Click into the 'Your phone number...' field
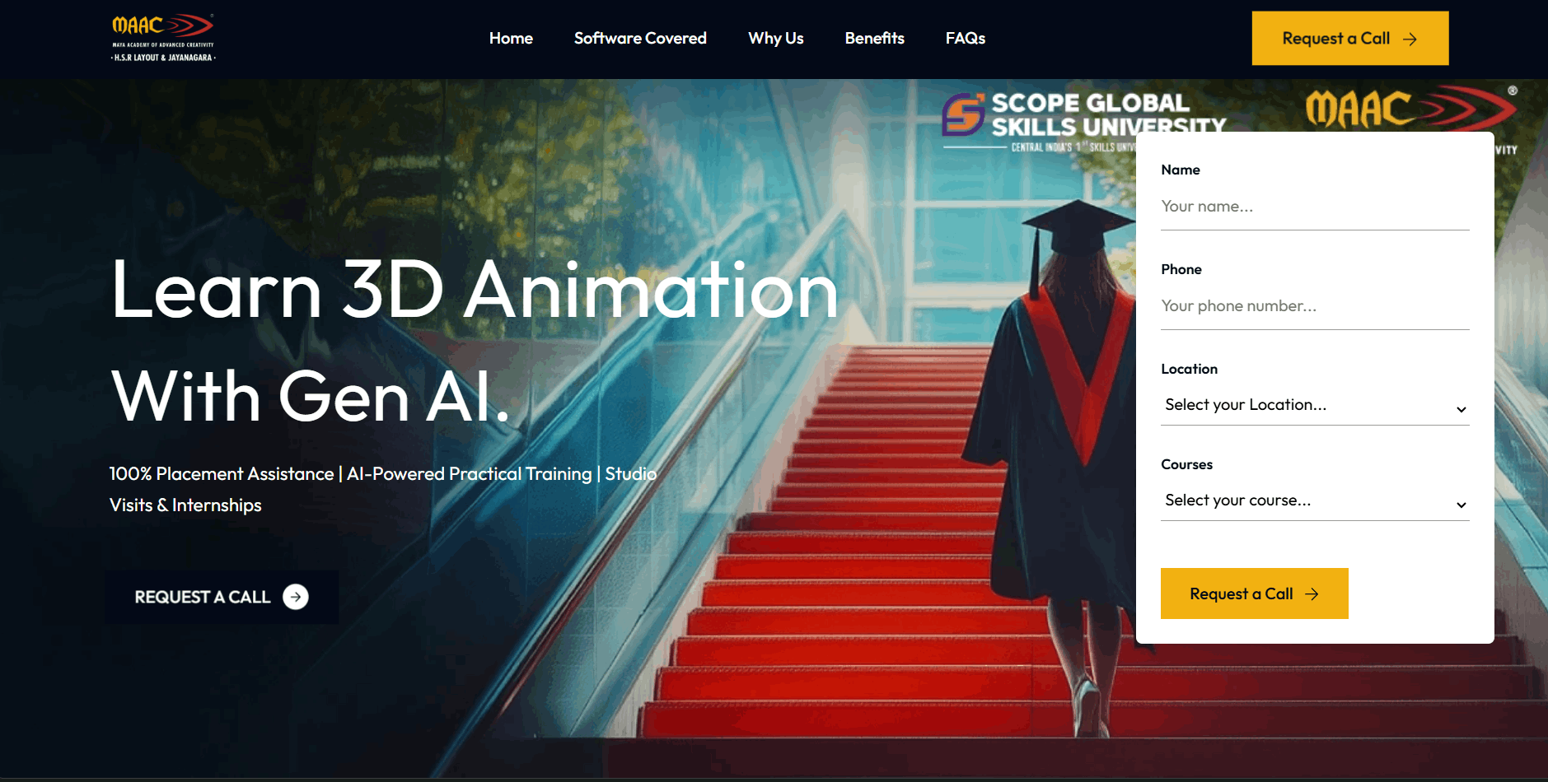 pos(1314,306)
